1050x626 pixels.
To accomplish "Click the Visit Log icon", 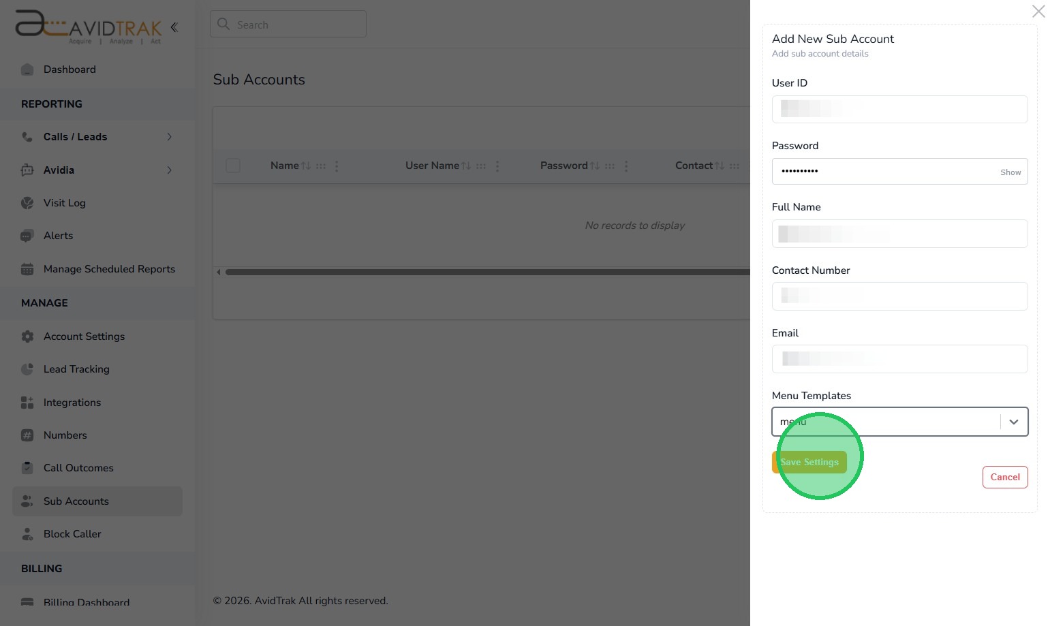I will [27, 203].
